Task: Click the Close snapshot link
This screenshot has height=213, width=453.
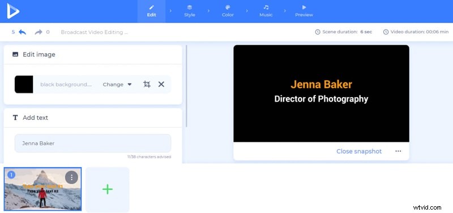Action: 359,151
